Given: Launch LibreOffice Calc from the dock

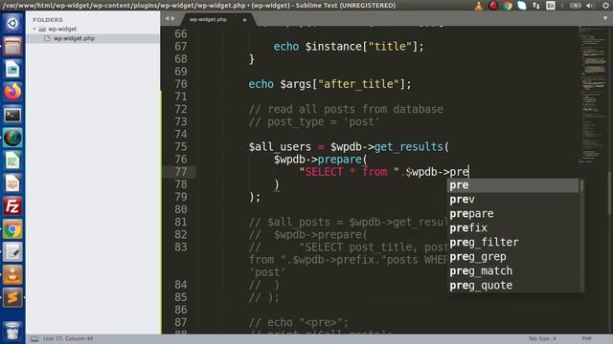Looking at the screenshot, I should click(x=12, y=161).
